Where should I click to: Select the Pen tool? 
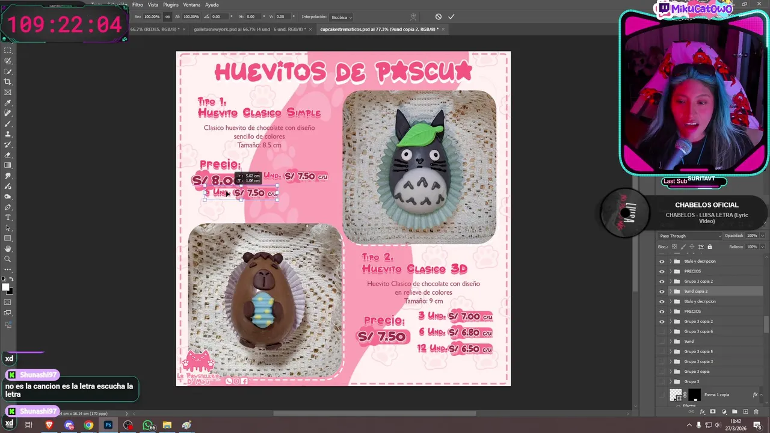(8, 207)
